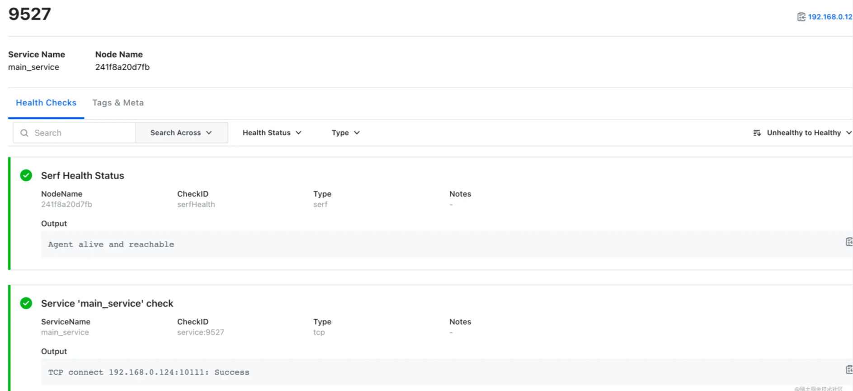Click the service:9527 CheckID value
The image size is (853, 391).
tap(200, 333)
